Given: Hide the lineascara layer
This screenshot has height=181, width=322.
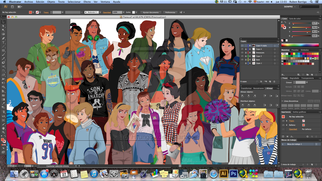Looking at the screenshot, I should click(x=242, y=53).
